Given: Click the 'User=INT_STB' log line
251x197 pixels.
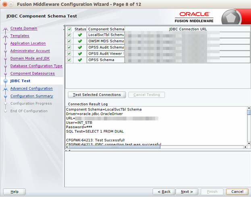Looking at the screenshot, I should [79, 123].
